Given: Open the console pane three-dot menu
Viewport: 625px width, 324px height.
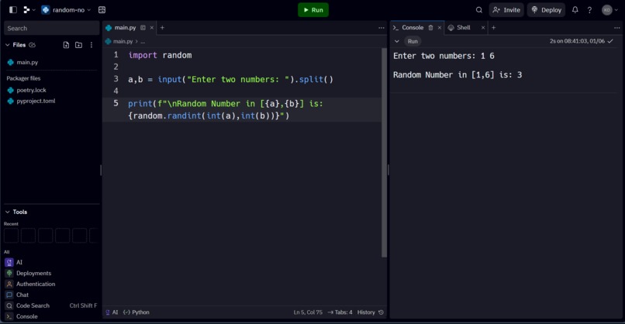Looking at the screenshot, I should (616, 27).
